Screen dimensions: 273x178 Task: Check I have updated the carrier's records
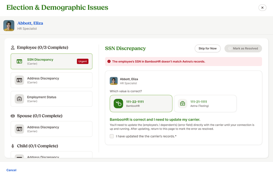[x=112, y=136]
